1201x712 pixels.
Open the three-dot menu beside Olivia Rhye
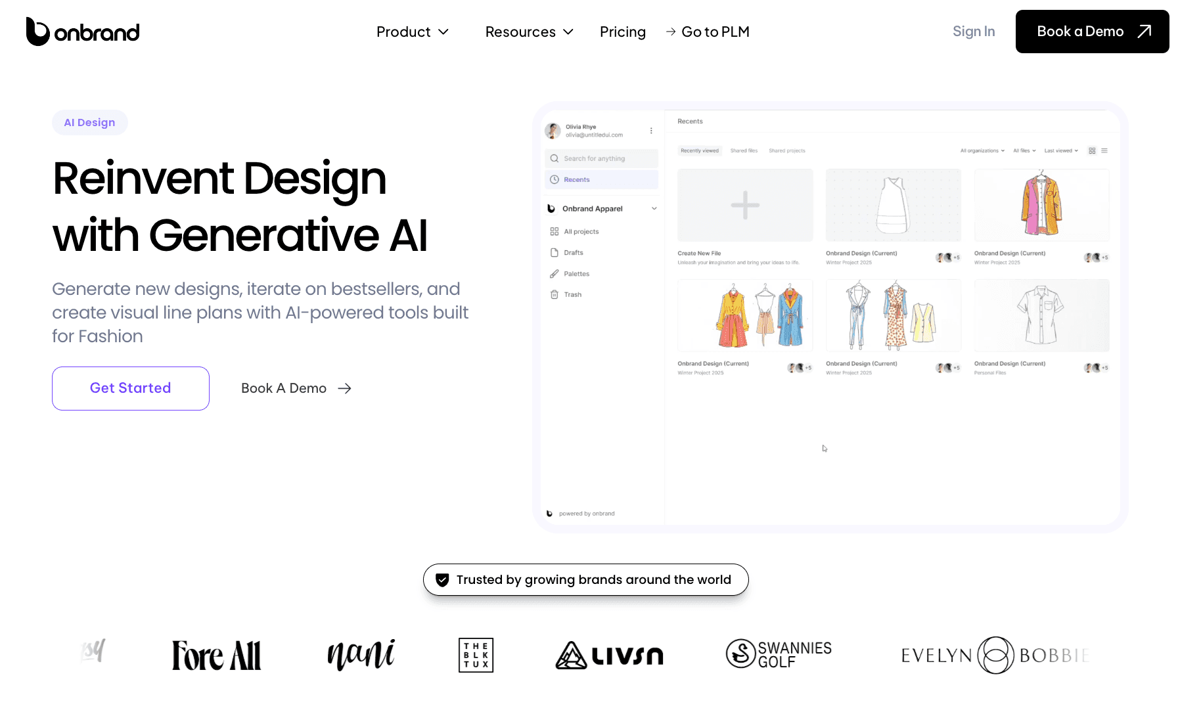click(651, 131)
